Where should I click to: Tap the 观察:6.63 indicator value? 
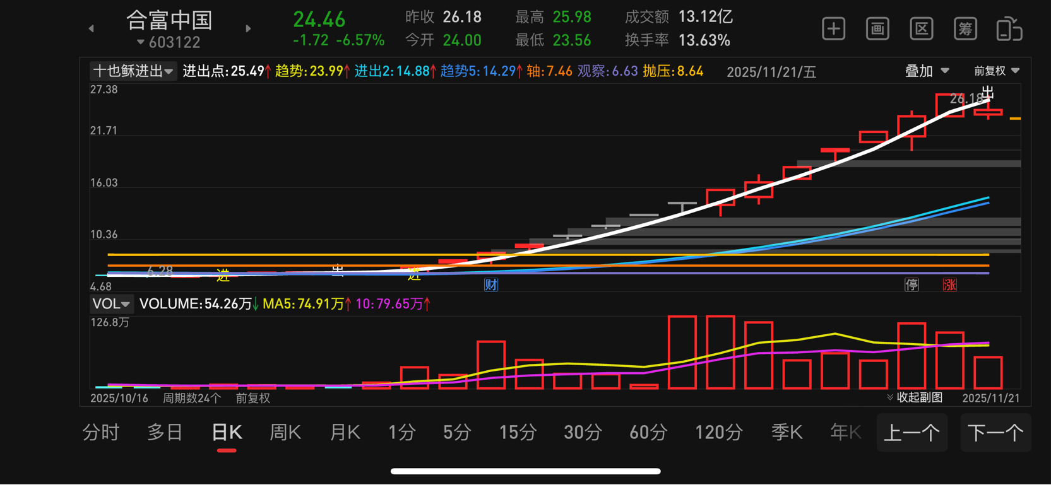click(x=607, y=71)
